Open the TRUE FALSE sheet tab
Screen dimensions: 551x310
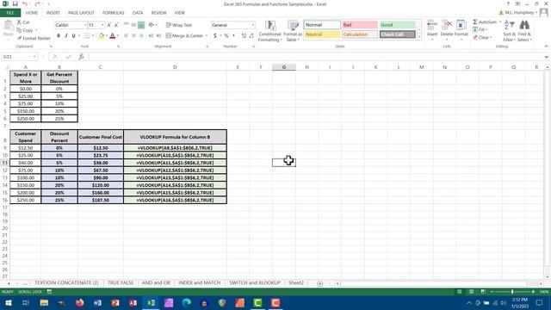pyautogui.click(x=121, y=283)
